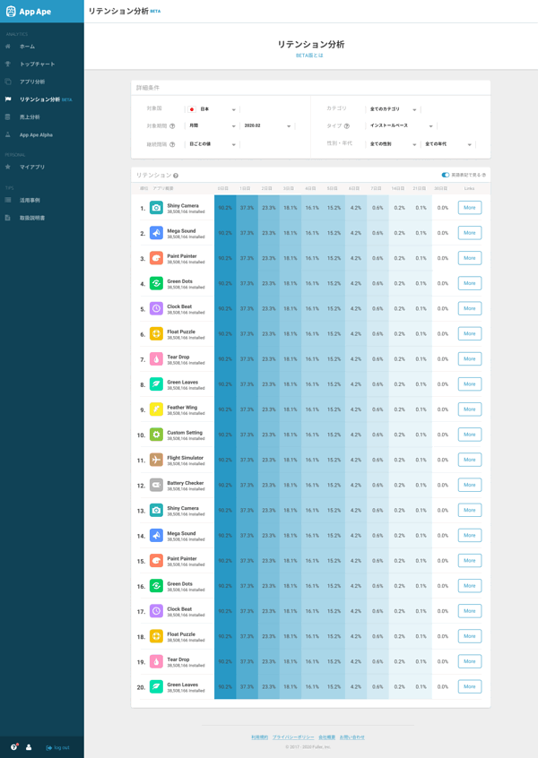This screenshot has width=538, height=758.
Task: Click the Custom Setting gear app icon
Action: [x=156, y=435]
